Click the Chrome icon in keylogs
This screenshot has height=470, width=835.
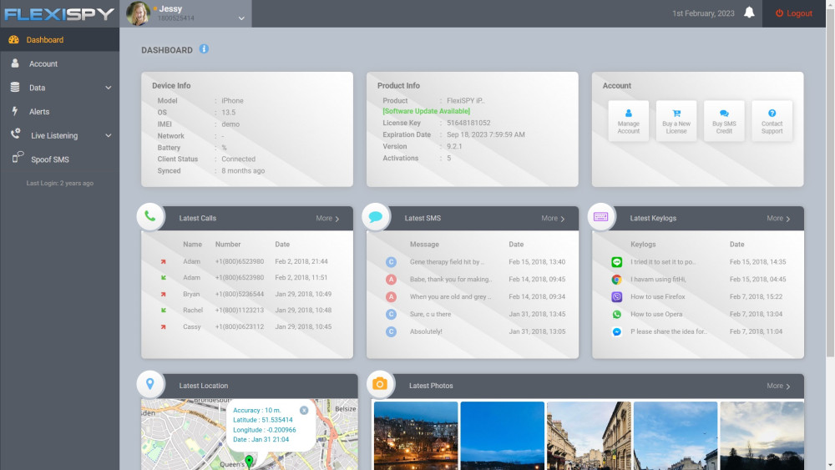point(617,280)
